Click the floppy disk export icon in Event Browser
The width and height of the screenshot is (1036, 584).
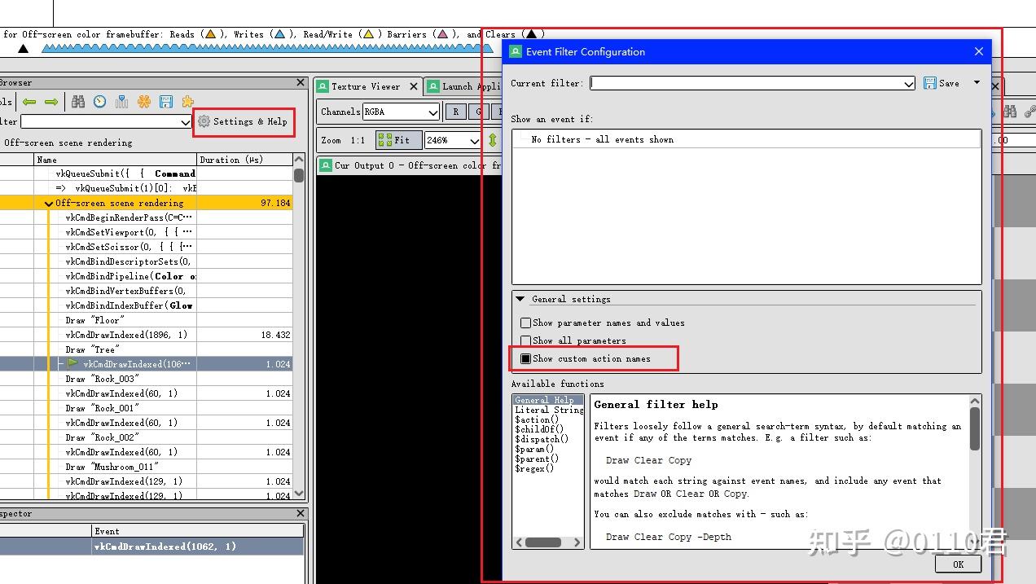(x=165, y=101)
